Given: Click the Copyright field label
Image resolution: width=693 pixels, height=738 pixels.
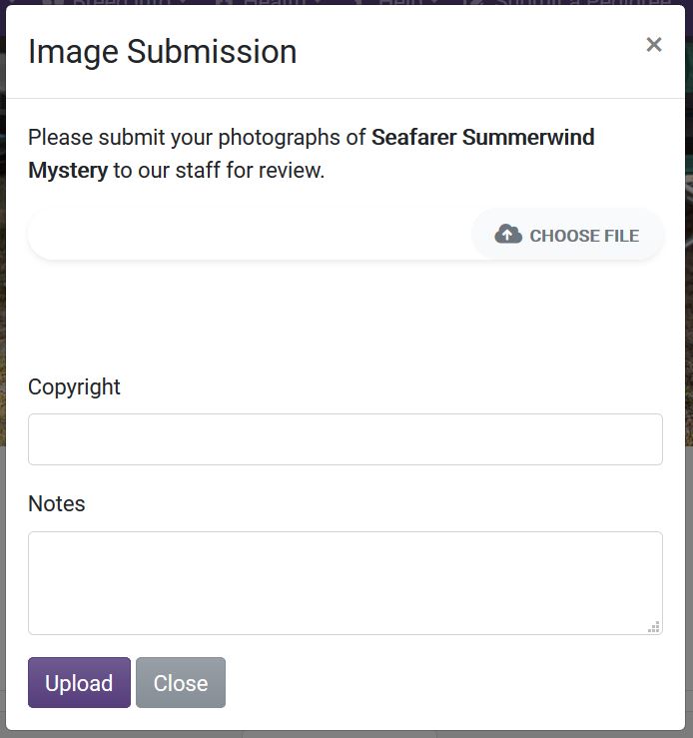Looking at the screenshot, I should [74, 387].
